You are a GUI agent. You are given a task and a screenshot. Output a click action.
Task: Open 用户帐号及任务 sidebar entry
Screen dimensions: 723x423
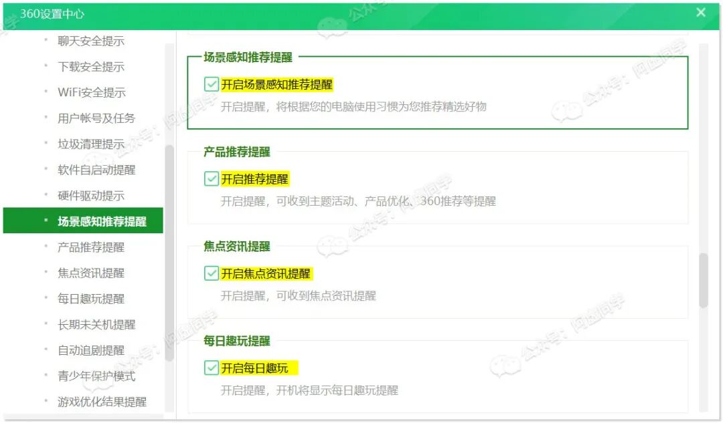click(96, 118)
